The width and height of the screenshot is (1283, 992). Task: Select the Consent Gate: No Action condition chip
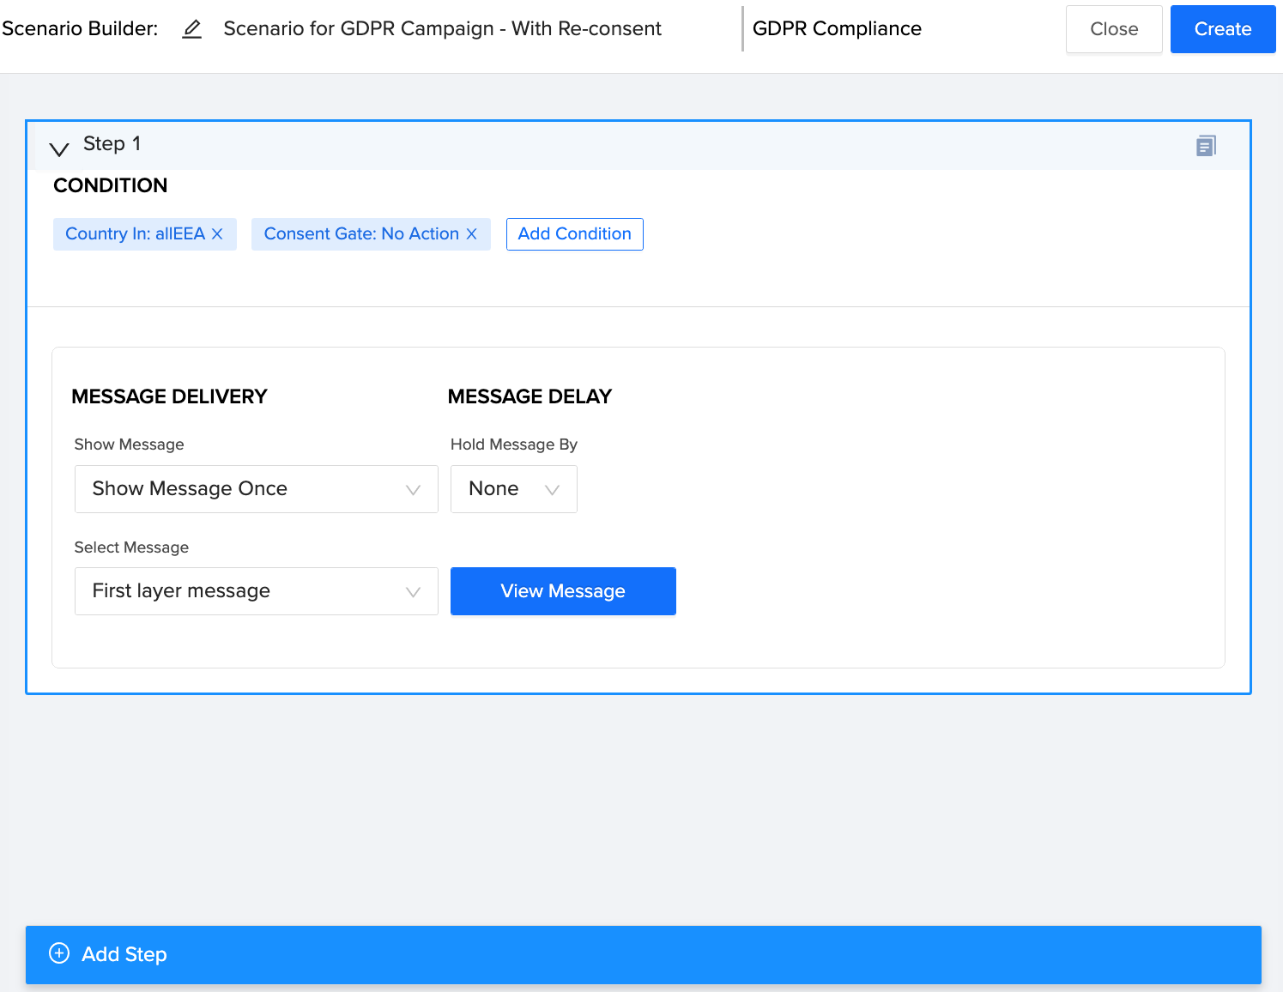click(360, 233)
